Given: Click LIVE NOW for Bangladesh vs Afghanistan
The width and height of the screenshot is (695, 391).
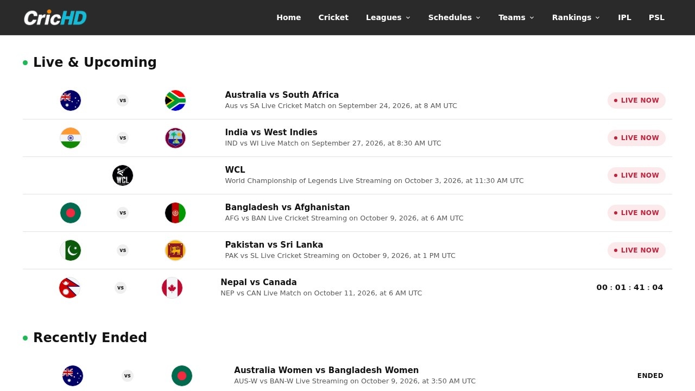Looking at the screenshot, I should [x=636, y=213].
